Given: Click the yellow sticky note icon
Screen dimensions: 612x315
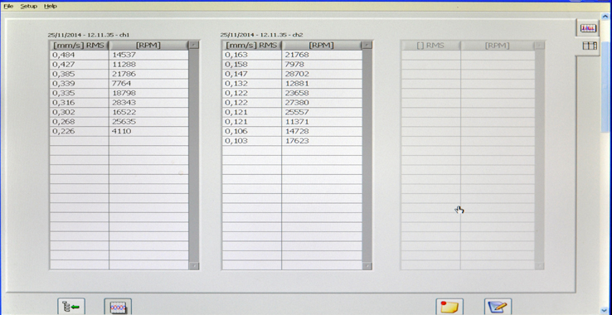Looking at the screenshot, I should click(x=449, y=307).
